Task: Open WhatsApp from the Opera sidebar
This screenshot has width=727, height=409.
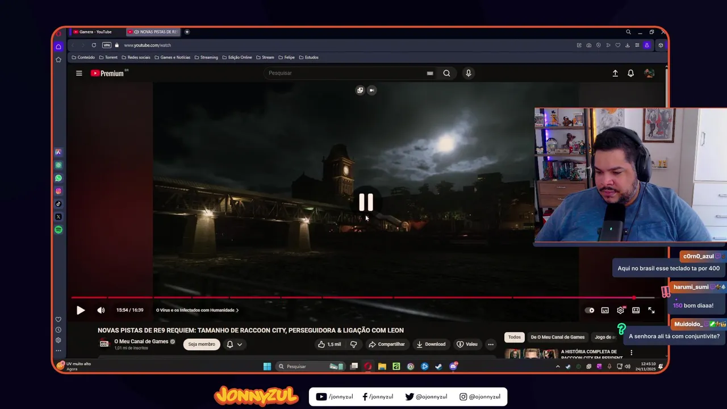Action: [x=59, y=178]
